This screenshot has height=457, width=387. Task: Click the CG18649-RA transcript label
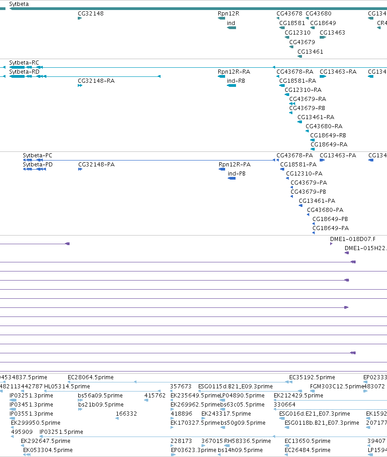[x=329, y=145]
